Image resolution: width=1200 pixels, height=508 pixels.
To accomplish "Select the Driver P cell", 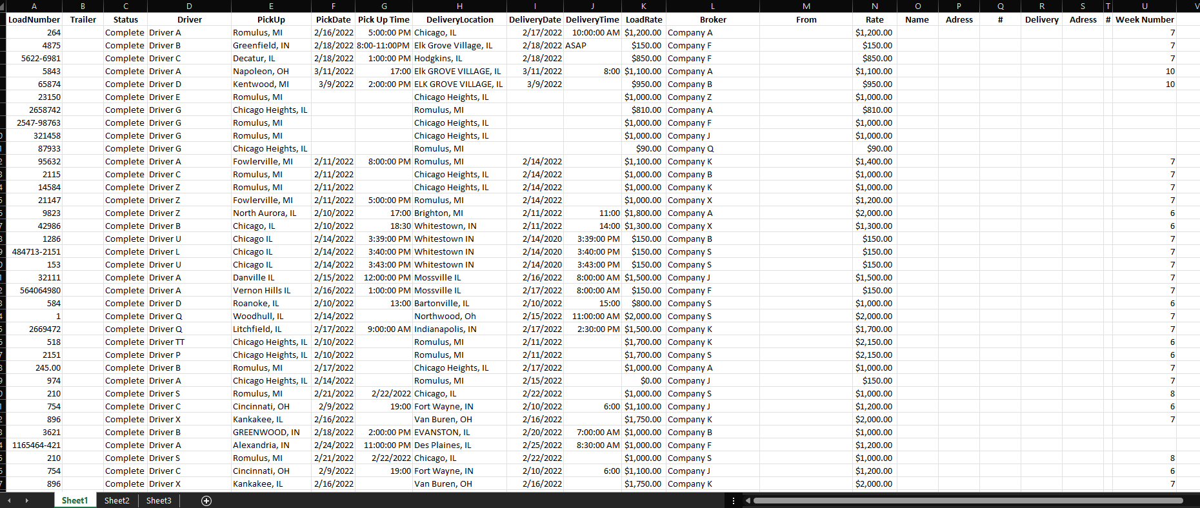I will coord(189,355).
